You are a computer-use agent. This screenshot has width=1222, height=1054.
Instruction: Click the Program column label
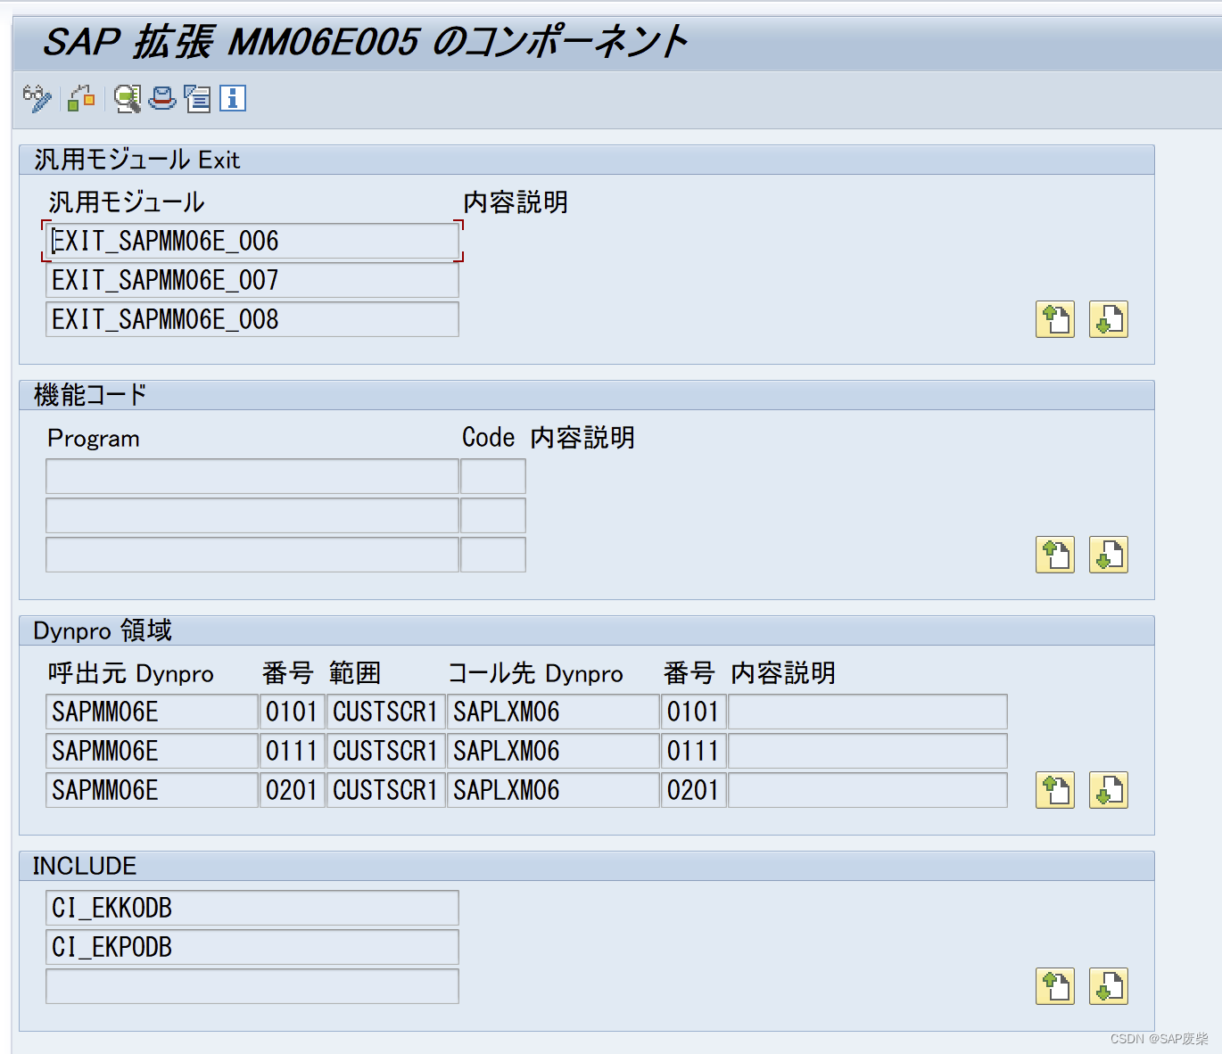pos(94,439)
